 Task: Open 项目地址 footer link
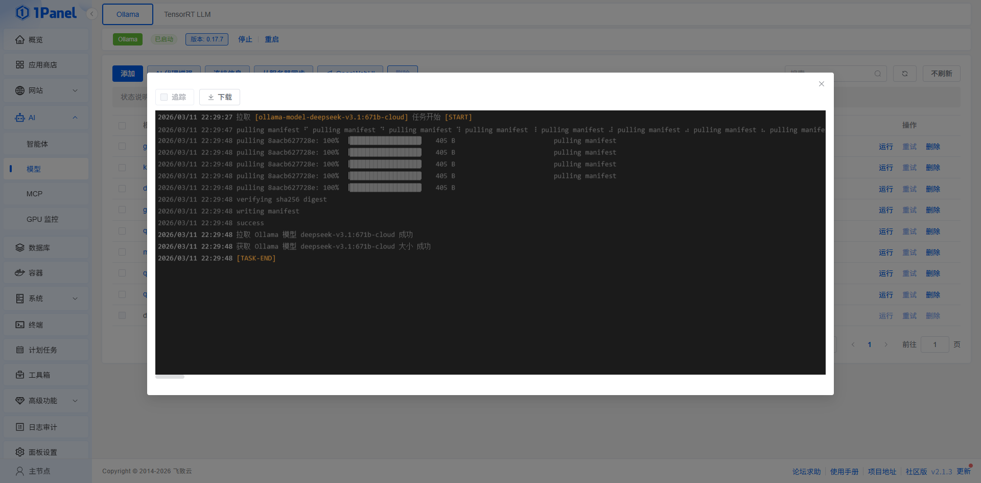coord(882,472)
